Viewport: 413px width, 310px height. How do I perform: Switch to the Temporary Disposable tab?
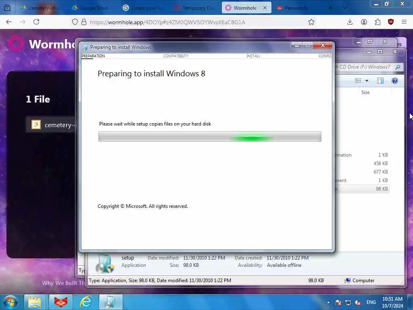pos(195,8)
